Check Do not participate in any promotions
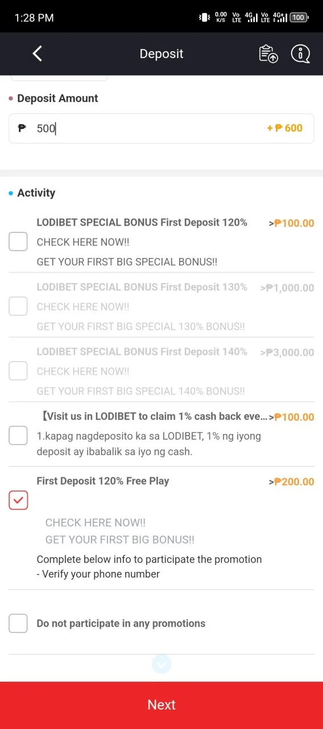 pos(18,623)
